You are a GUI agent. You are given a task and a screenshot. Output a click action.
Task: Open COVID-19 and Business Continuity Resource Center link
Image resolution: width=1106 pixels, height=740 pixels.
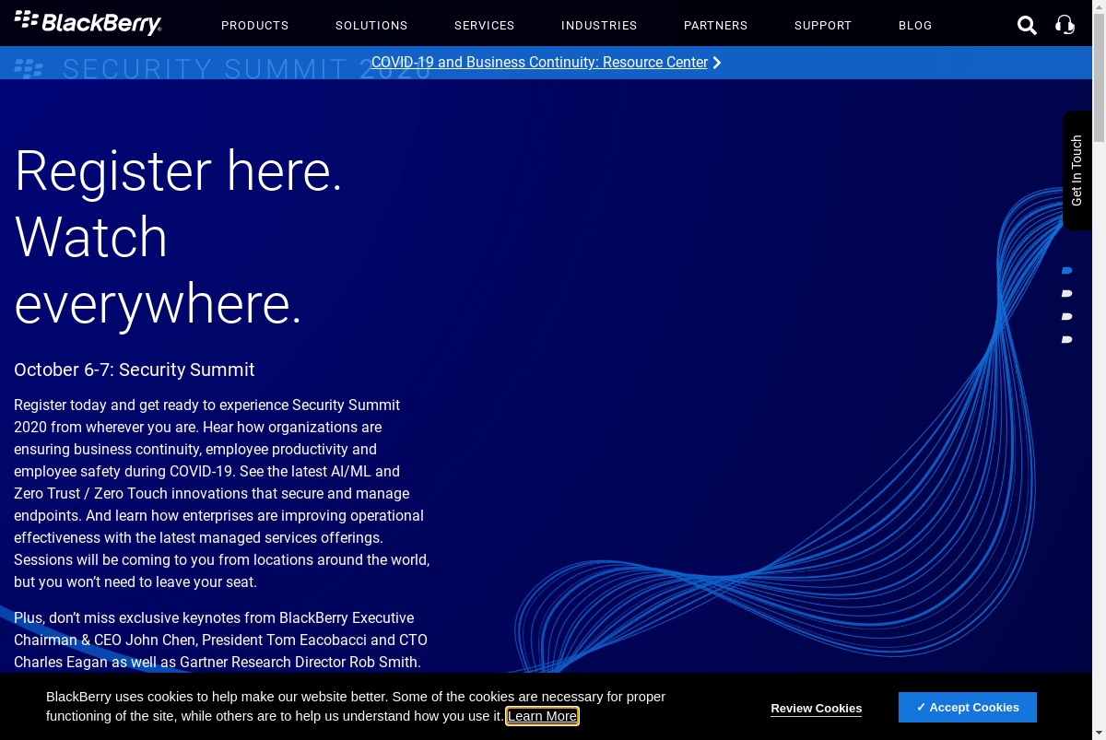539,63
